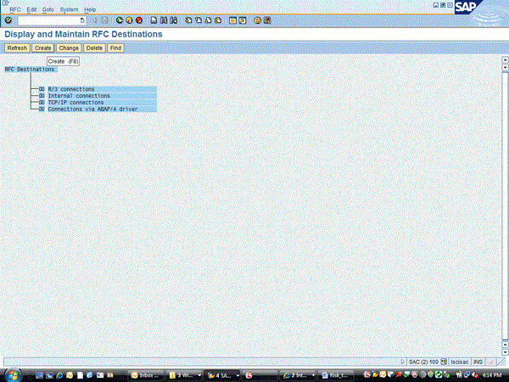509x382 pixels.
Task: Click the Save icon in toolbar
Action: click(x=105, y=20)
